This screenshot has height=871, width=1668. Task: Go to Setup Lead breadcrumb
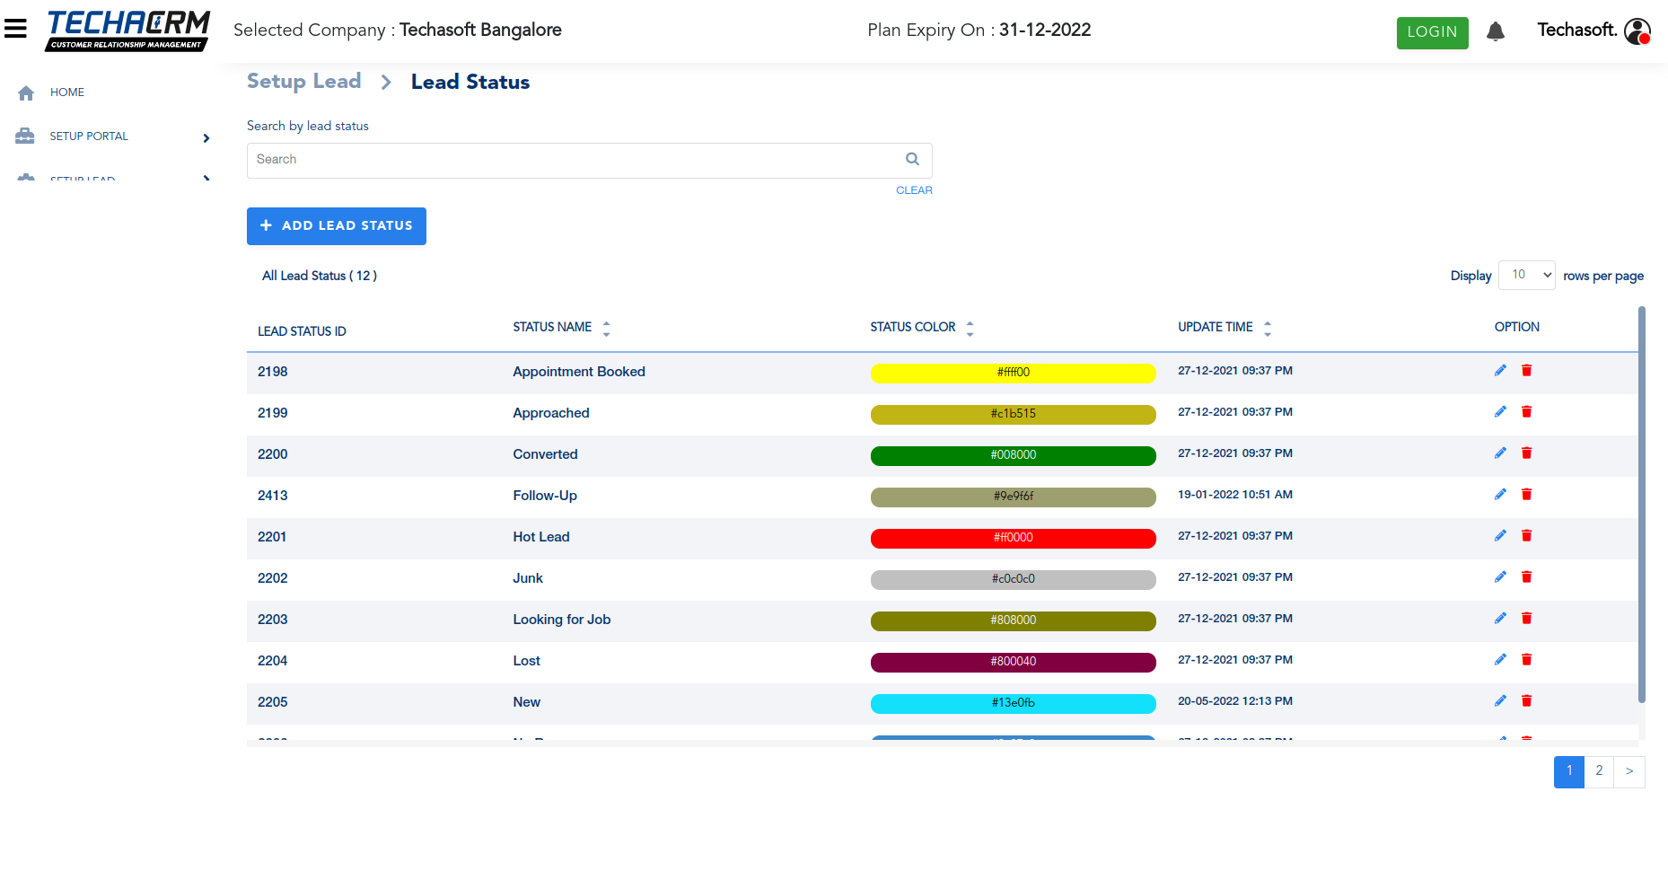303,82
